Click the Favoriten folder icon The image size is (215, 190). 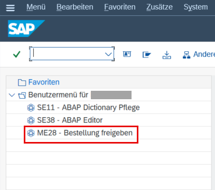(22, 82)
